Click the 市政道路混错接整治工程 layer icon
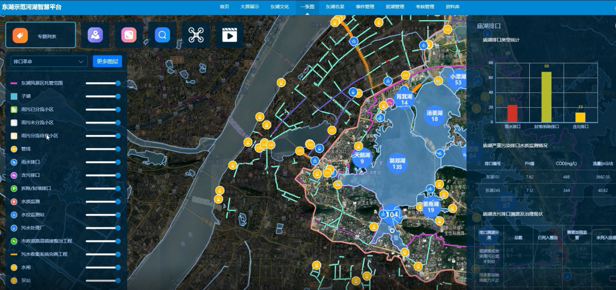The height and width of the screenshot is (290, 616). pyautogui.click(x=14, y=241)
